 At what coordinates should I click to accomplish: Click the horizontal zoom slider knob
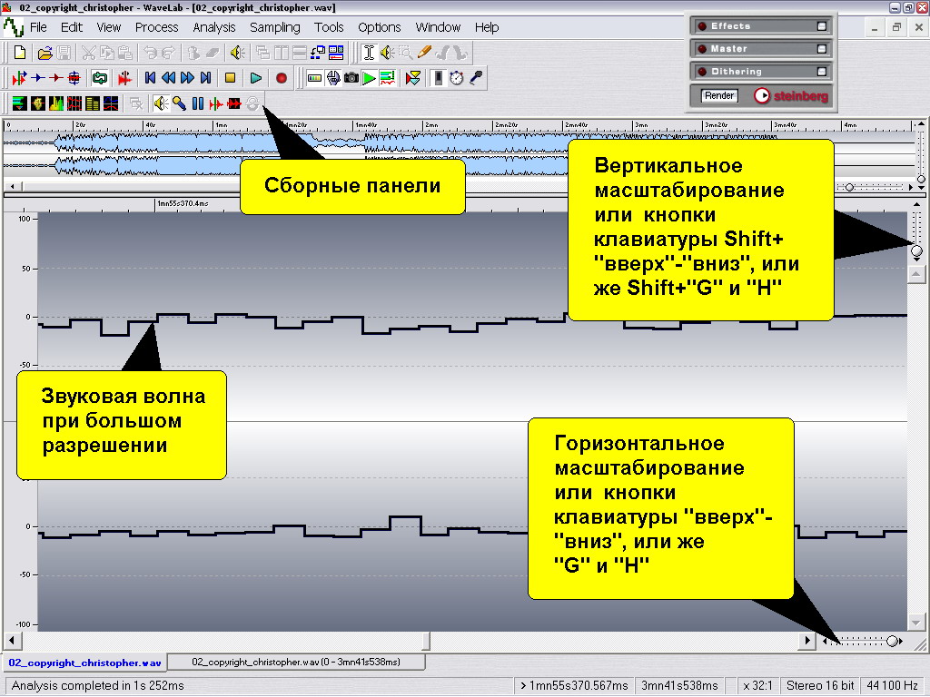[x=892, y=641]
